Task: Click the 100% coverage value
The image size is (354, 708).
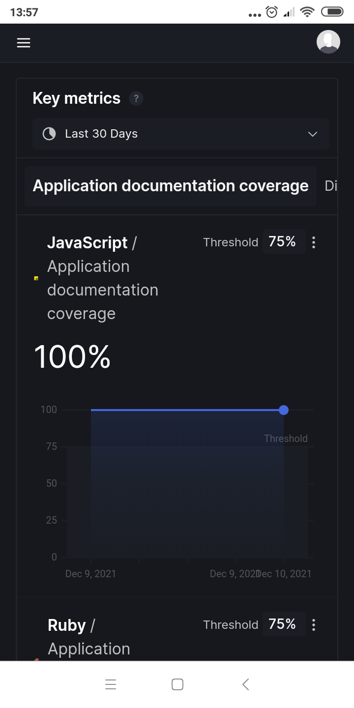Action: click(x=72, y=357)
